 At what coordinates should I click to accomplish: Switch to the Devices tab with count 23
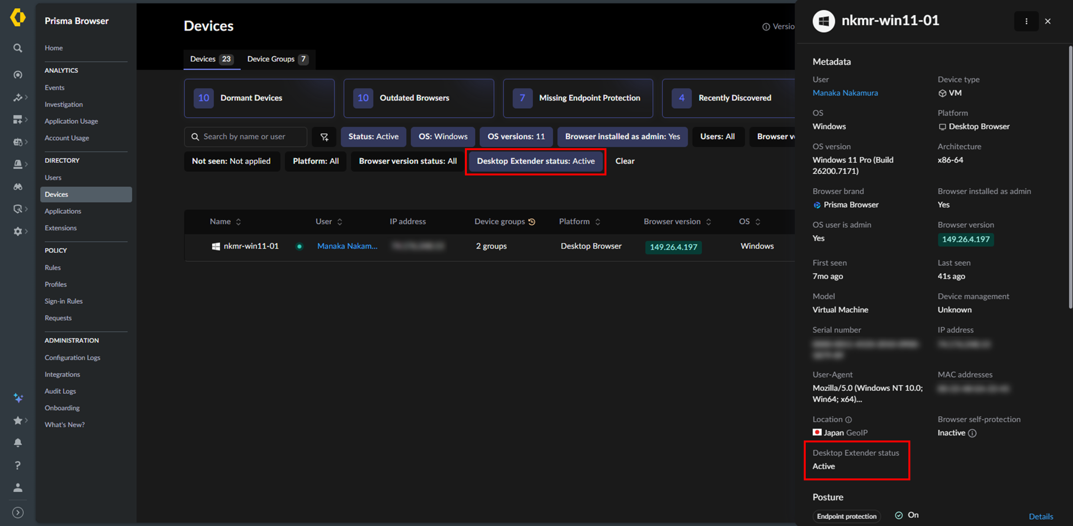pyautogui.click(x=212, y=59)
